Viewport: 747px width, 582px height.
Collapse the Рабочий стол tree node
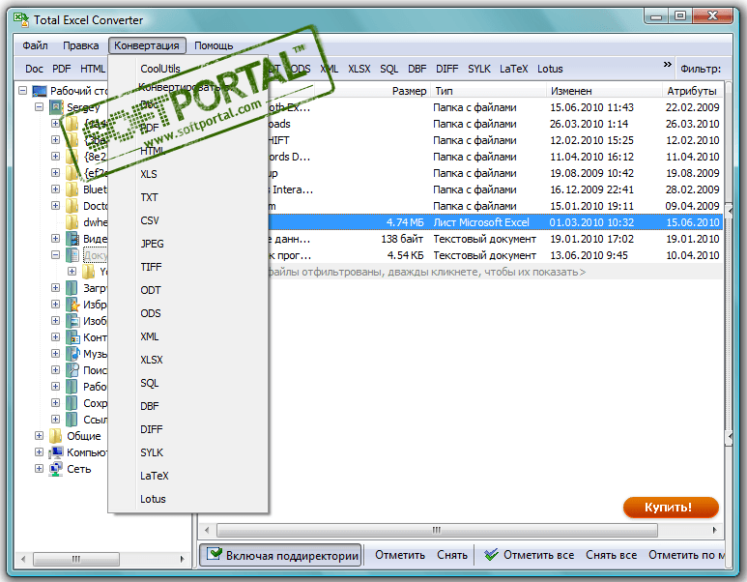pyautogui.click(x=23, y=90)
